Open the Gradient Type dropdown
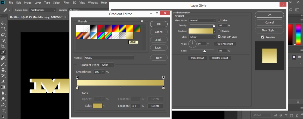Image resolution: width=303 pixels, height=119 pixels. 107,65
